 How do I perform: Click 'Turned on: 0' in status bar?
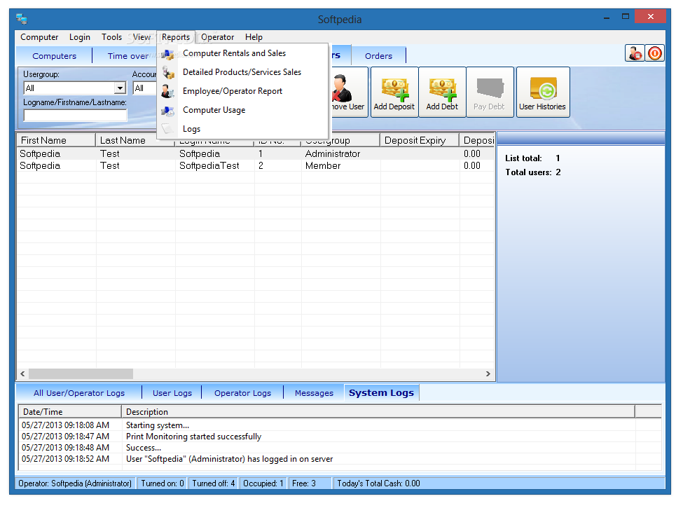tap(163, 483)
